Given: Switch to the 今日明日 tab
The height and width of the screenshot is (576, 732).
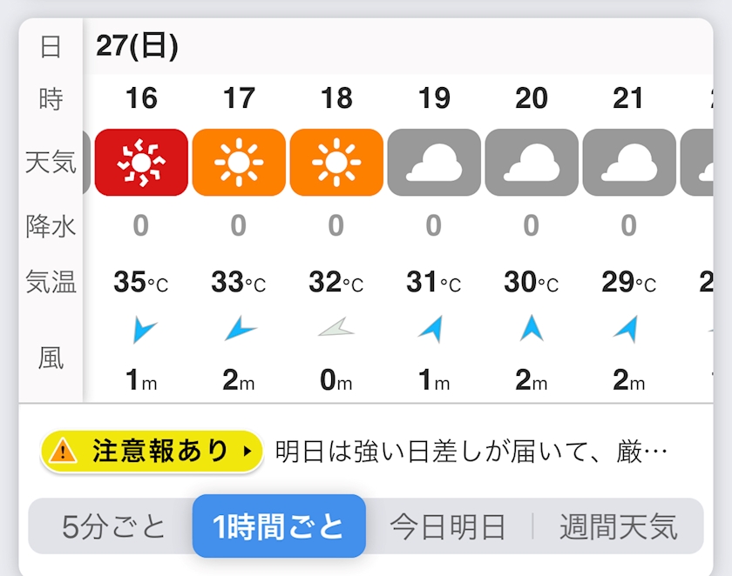Looking at the screenshot, I should (447, 526).
